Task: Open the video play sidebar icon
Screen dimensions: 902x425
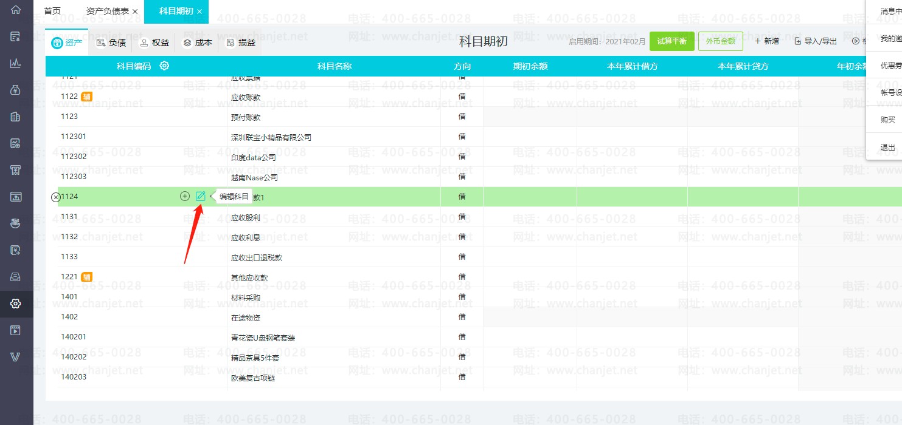Action: pos(16,330)
